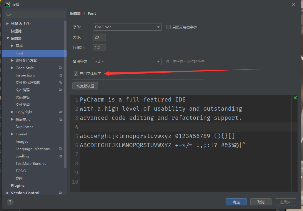Expand 外观 & 行为 tree node
This screenshot has height=211, width=303.
(8, 24)
